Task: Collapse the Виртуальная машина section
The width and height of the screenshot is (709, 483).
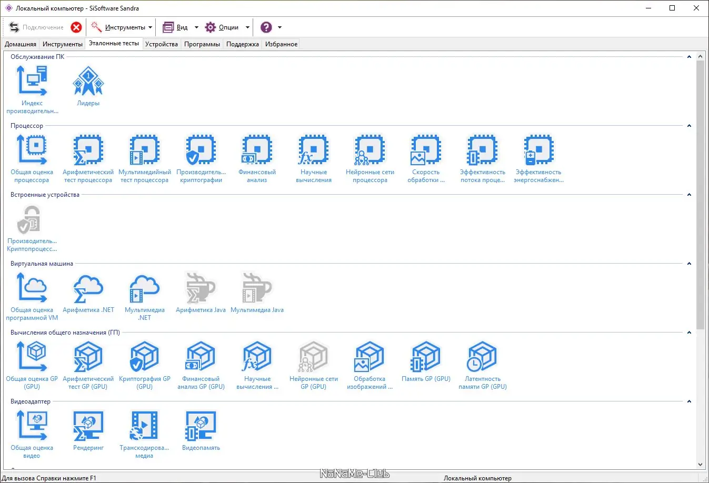Action: click(689, 264)
